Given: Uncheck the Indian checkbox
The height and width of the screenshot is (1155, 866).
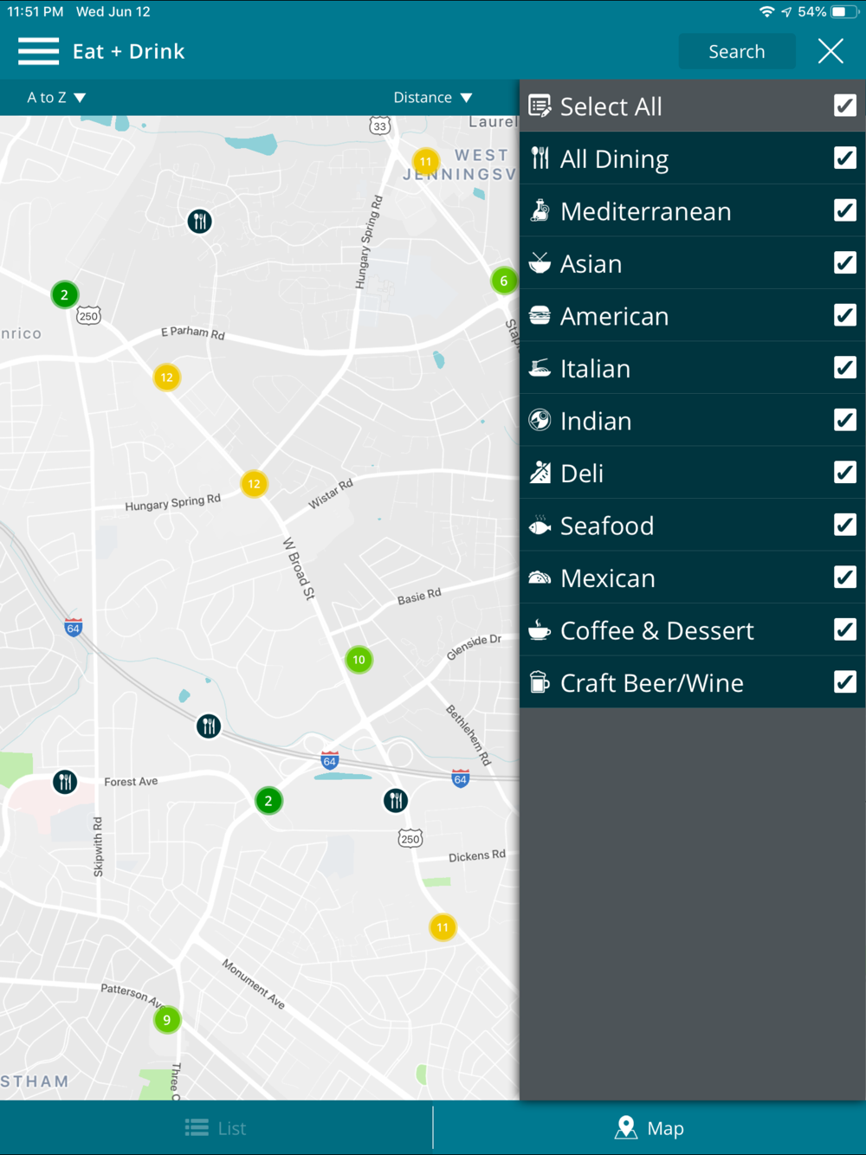Looking at the screenshot, I should point(845,420).
